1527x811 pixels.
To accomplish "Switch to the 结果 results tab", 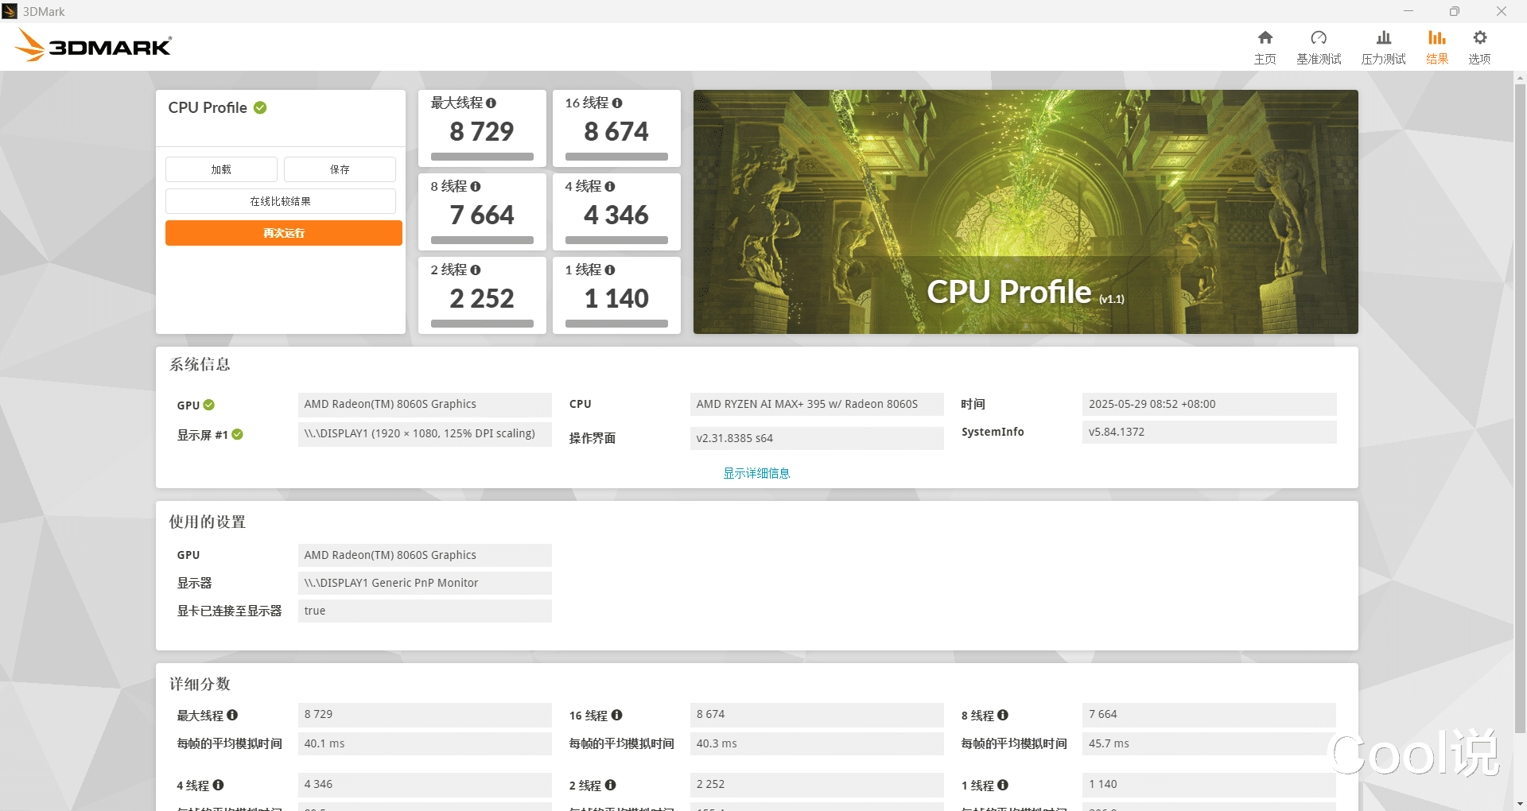I will click(1436, 48).
